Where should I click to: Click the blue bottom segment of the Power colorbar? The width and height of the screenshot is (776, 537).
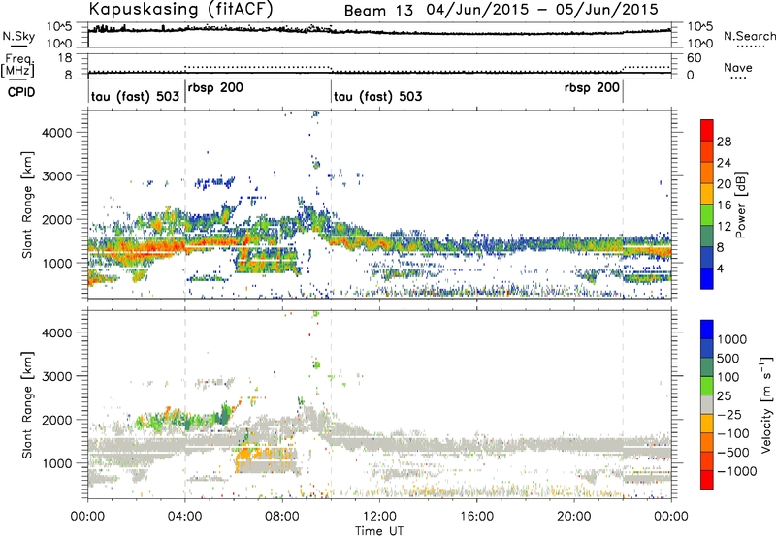707,278
